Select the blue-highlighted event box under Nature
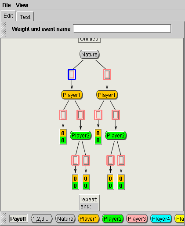185x226 pixels. click(72, 74)
